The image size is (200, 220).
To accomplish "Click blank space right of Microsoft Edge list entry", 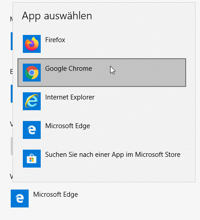I will click(138, 130).
